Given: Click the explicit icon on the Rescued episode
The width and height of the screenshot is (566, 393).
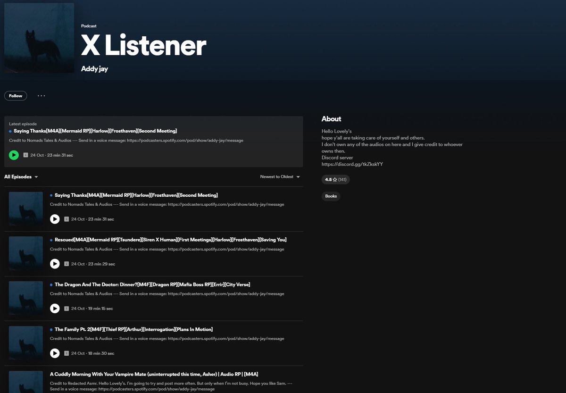Looking at the screenshot, I should [67, 264].
